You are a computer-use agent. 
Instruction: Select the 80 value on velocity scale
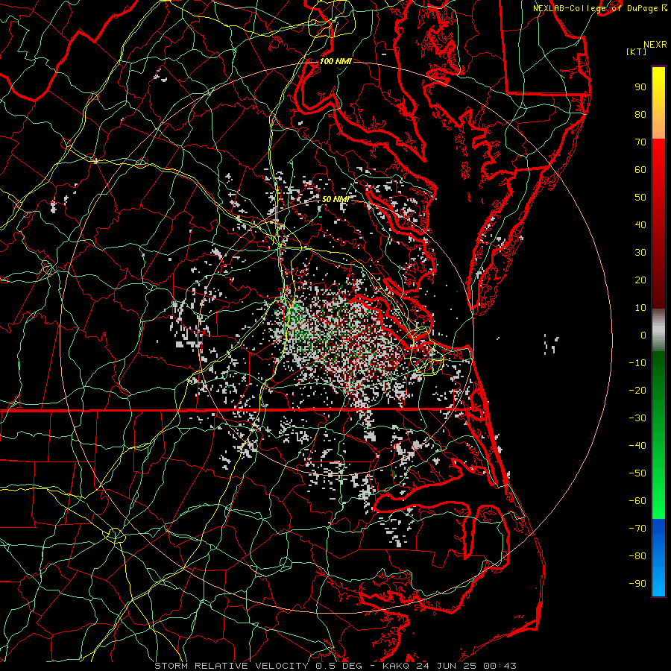coord(640,115)
